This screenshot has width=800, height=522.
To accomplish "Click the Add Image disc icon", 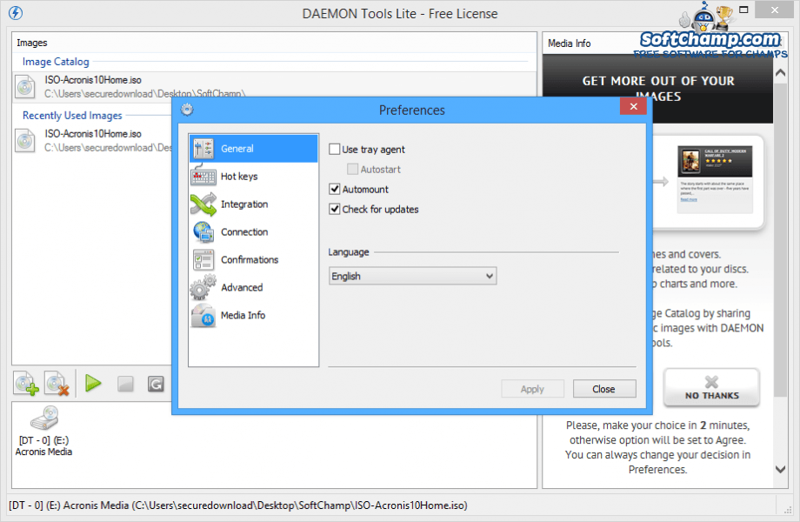I will (x=26, y=384).
